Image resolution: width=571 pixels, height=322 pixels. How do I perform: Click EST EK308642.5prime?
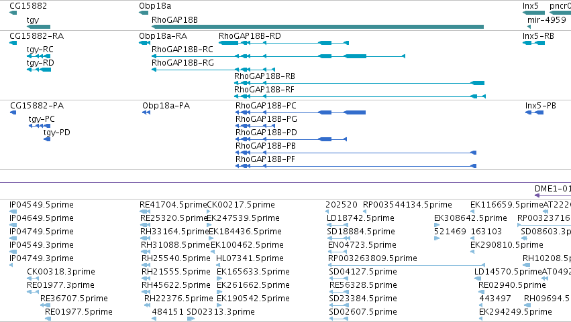click(470, 218)
